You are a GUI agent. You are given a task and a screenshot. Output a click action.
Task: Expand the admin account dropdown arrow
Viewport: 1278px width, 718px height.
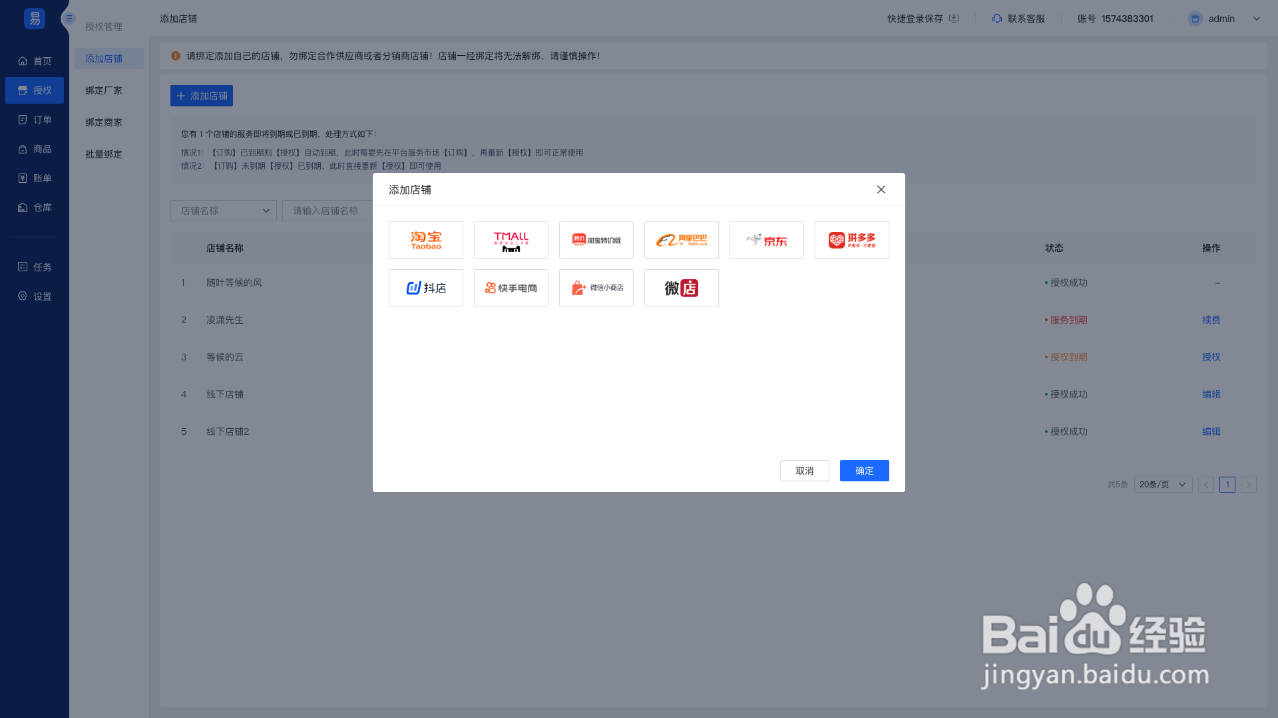click(x=1257, y=19)
